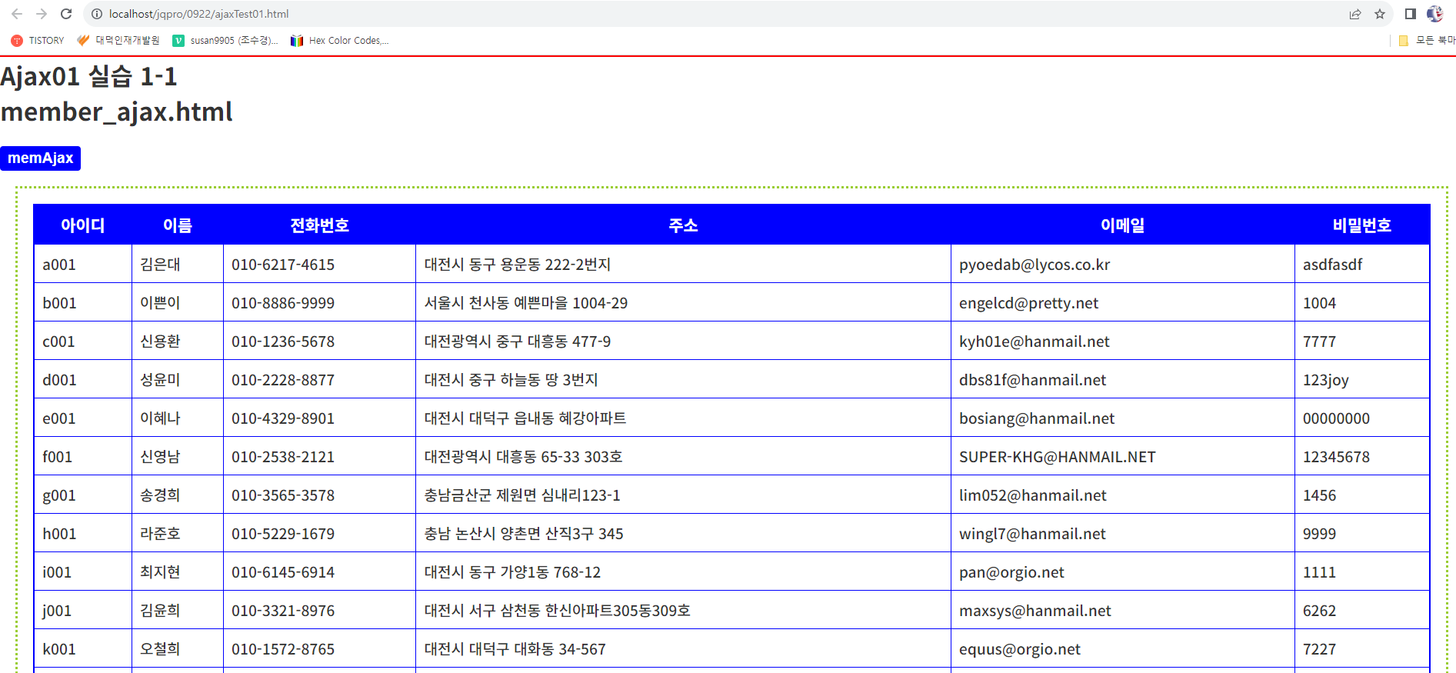Viewport: 1456px width, 673px height.
Task: Reload the current page
Action: click(x=66, y=14)
